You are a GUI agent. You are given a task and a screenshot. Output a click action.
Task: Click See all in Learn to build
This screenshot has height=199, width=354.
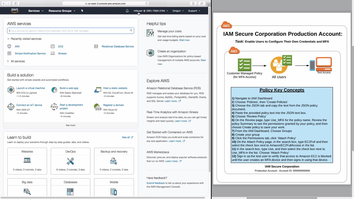tap(127, 137)
